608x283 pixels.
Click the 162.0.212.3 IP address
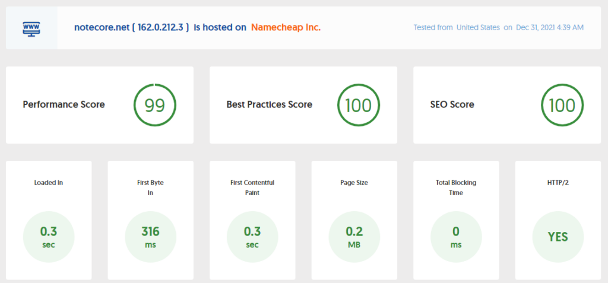point(164,27)
